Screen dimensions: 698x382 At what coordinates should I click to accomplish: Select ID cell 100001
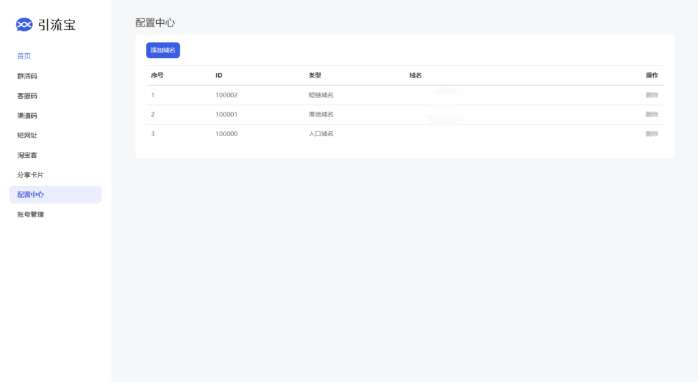[226, 114]
